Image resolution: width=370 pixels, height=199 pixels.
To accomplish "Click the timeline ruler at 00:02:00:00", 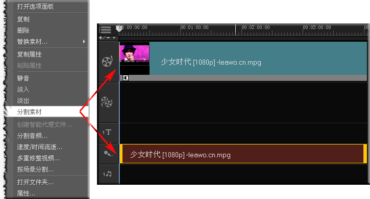I will 256,27.
